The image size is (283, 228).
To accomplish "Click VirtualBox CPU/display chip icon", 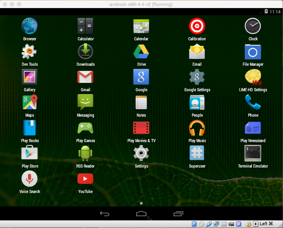I will pos(238,224).
